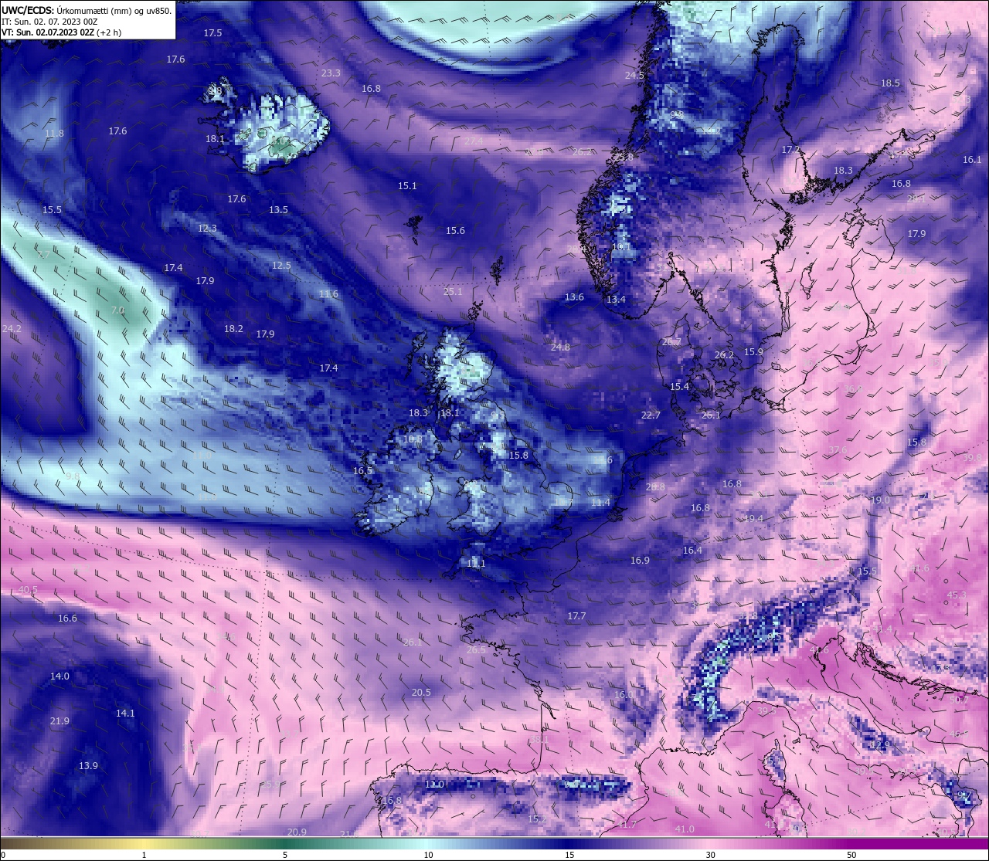This screenshot has height=861, width=989.
Task: Click the 11.4 value label
Action: (x=600, y=503)
